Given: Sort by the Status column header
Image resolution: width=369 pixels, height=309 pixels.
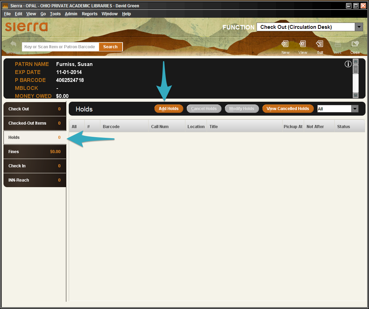Looking at the screenshot, I should coord(350,127).
